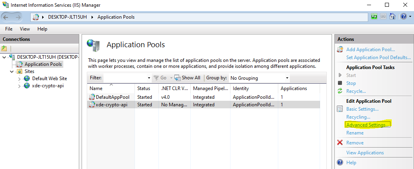Click the green Refresh page icon
414x169 pixels.
374,17
